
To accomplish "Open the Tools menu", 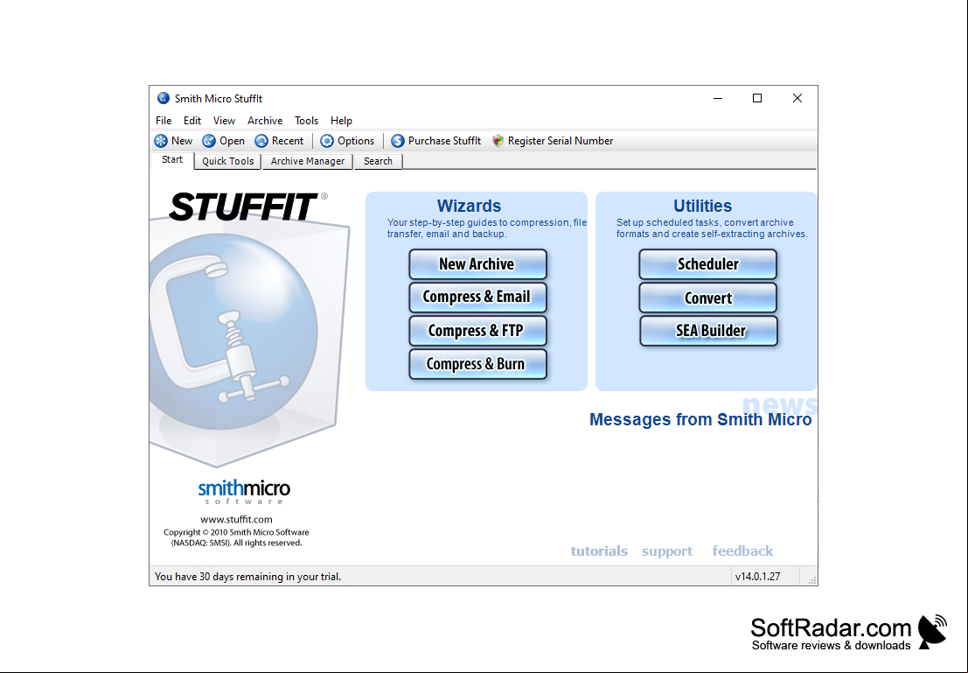I will [x=306, y=121].
